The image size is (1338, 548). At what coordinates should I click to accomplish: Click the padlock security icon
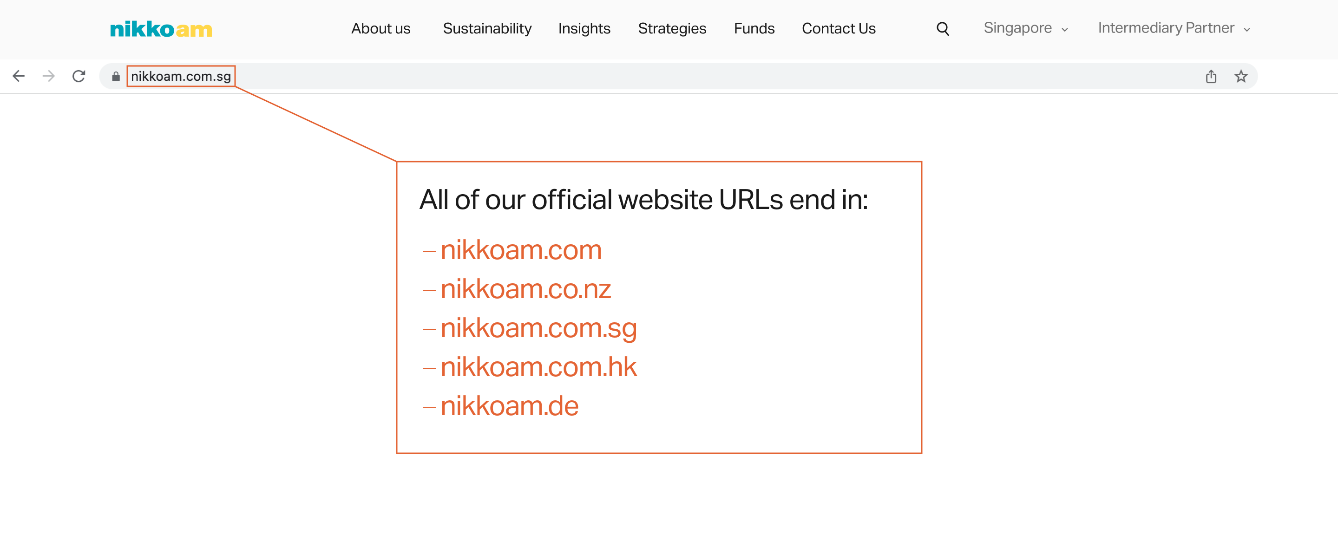116,77
